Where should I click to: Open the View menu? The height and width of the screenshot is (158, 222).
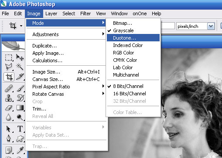[101, 13]
